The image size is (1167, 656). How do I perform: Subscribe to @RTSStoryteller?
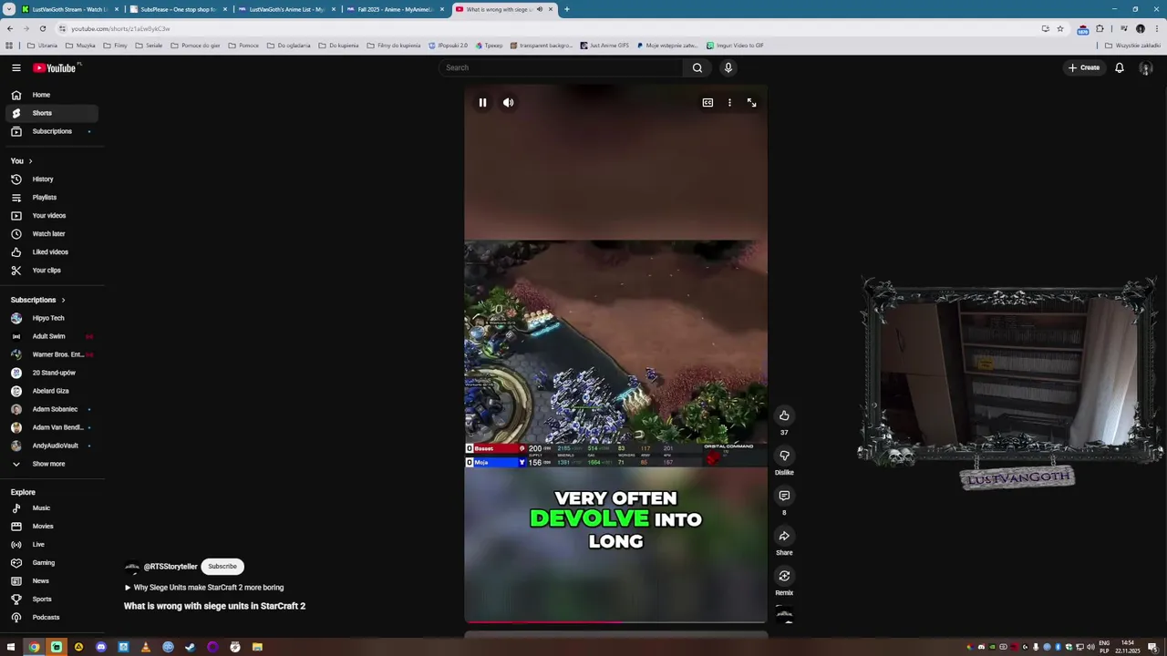tap(222, 567)
